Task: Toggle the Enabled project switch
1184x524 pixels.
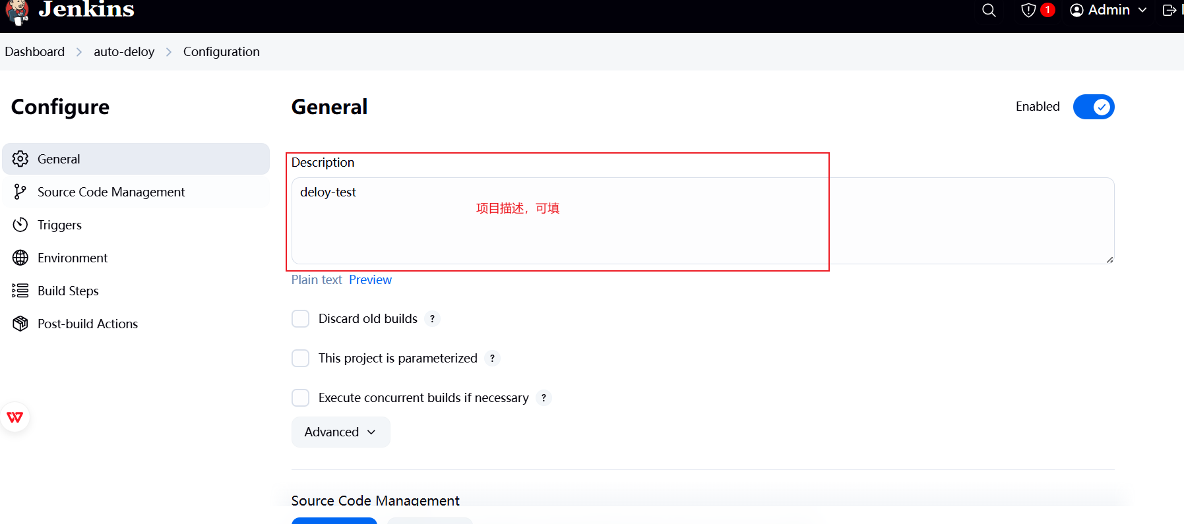Action: (x=1094, y=107)
